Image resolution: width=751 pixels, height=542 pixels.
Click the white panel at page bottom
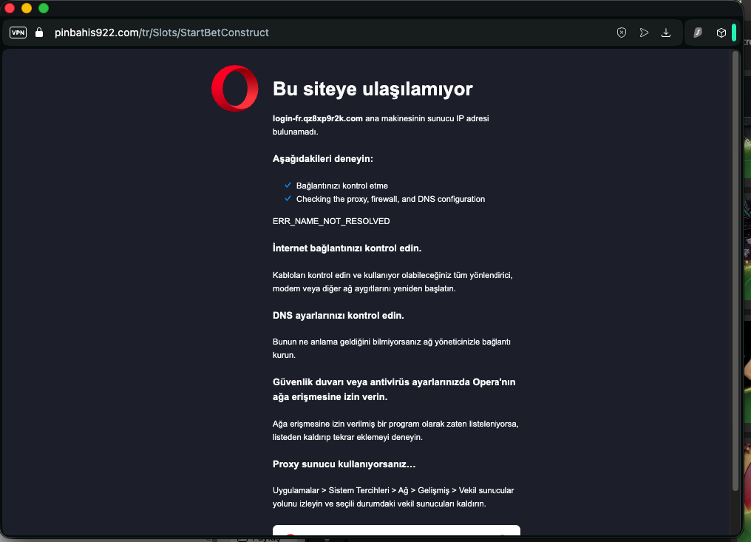coord(396,530)
